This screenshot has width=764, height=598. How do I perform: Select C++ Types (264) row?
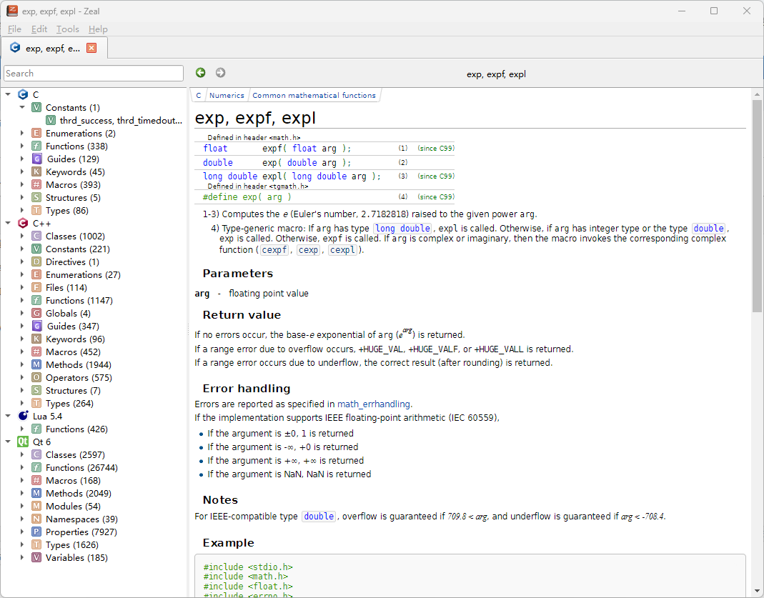69,403
